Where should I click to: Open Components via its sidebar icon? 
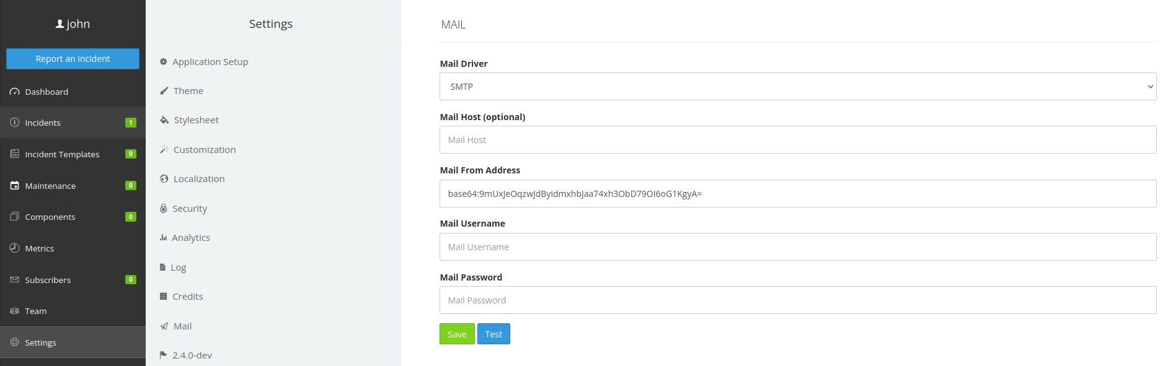point(14,216)
